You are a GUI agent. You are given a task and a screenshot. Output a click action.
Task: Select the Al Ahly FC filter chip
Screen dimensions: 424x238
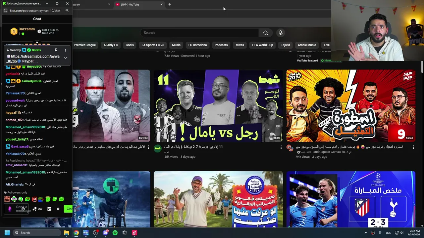[x=111, y=45]
